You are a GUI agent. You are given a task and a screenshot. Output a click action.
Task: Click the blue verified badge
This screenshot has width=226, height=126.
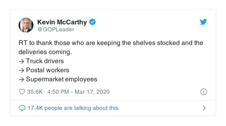point(92,22)
